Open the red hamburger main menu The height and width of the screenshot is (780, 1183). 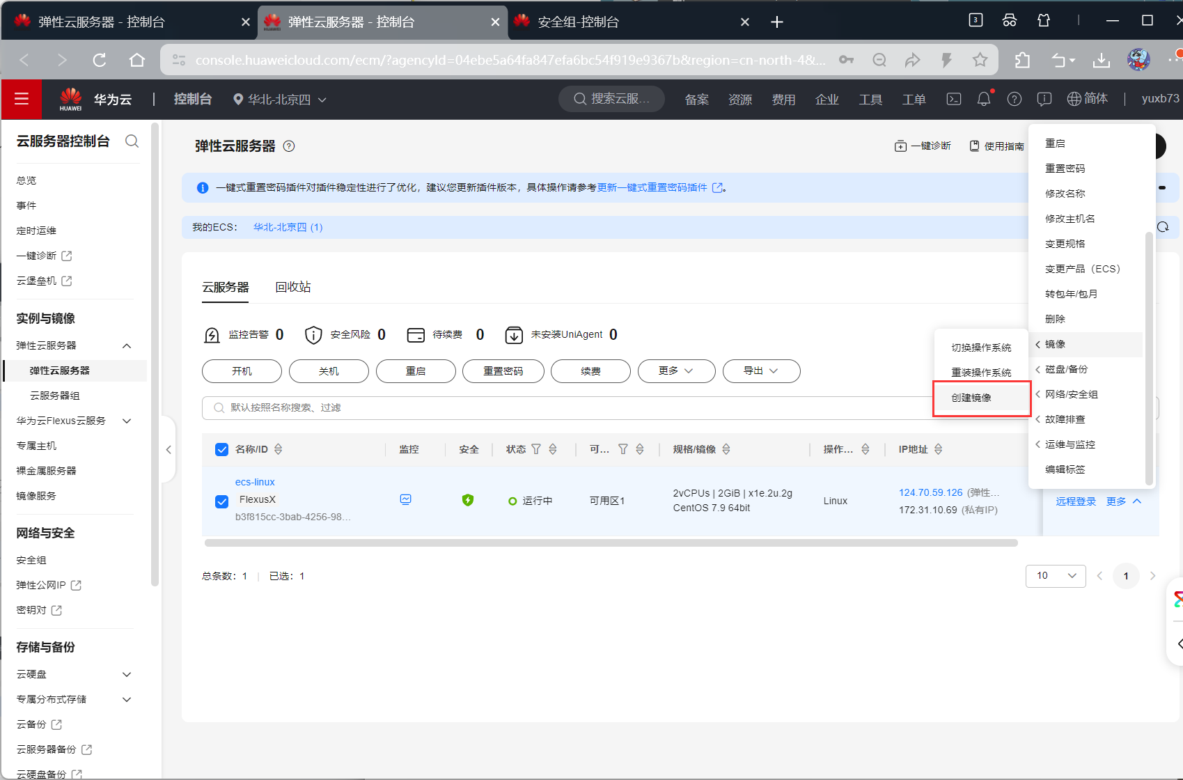[x=22, y=99]
